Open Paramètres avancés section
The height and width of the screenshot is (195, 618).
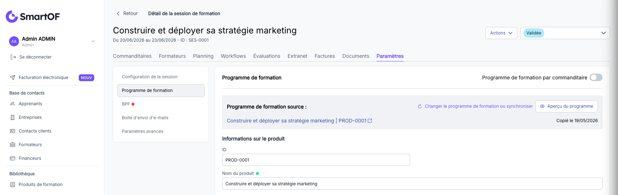pyautogui.click(x=161, y=131)
